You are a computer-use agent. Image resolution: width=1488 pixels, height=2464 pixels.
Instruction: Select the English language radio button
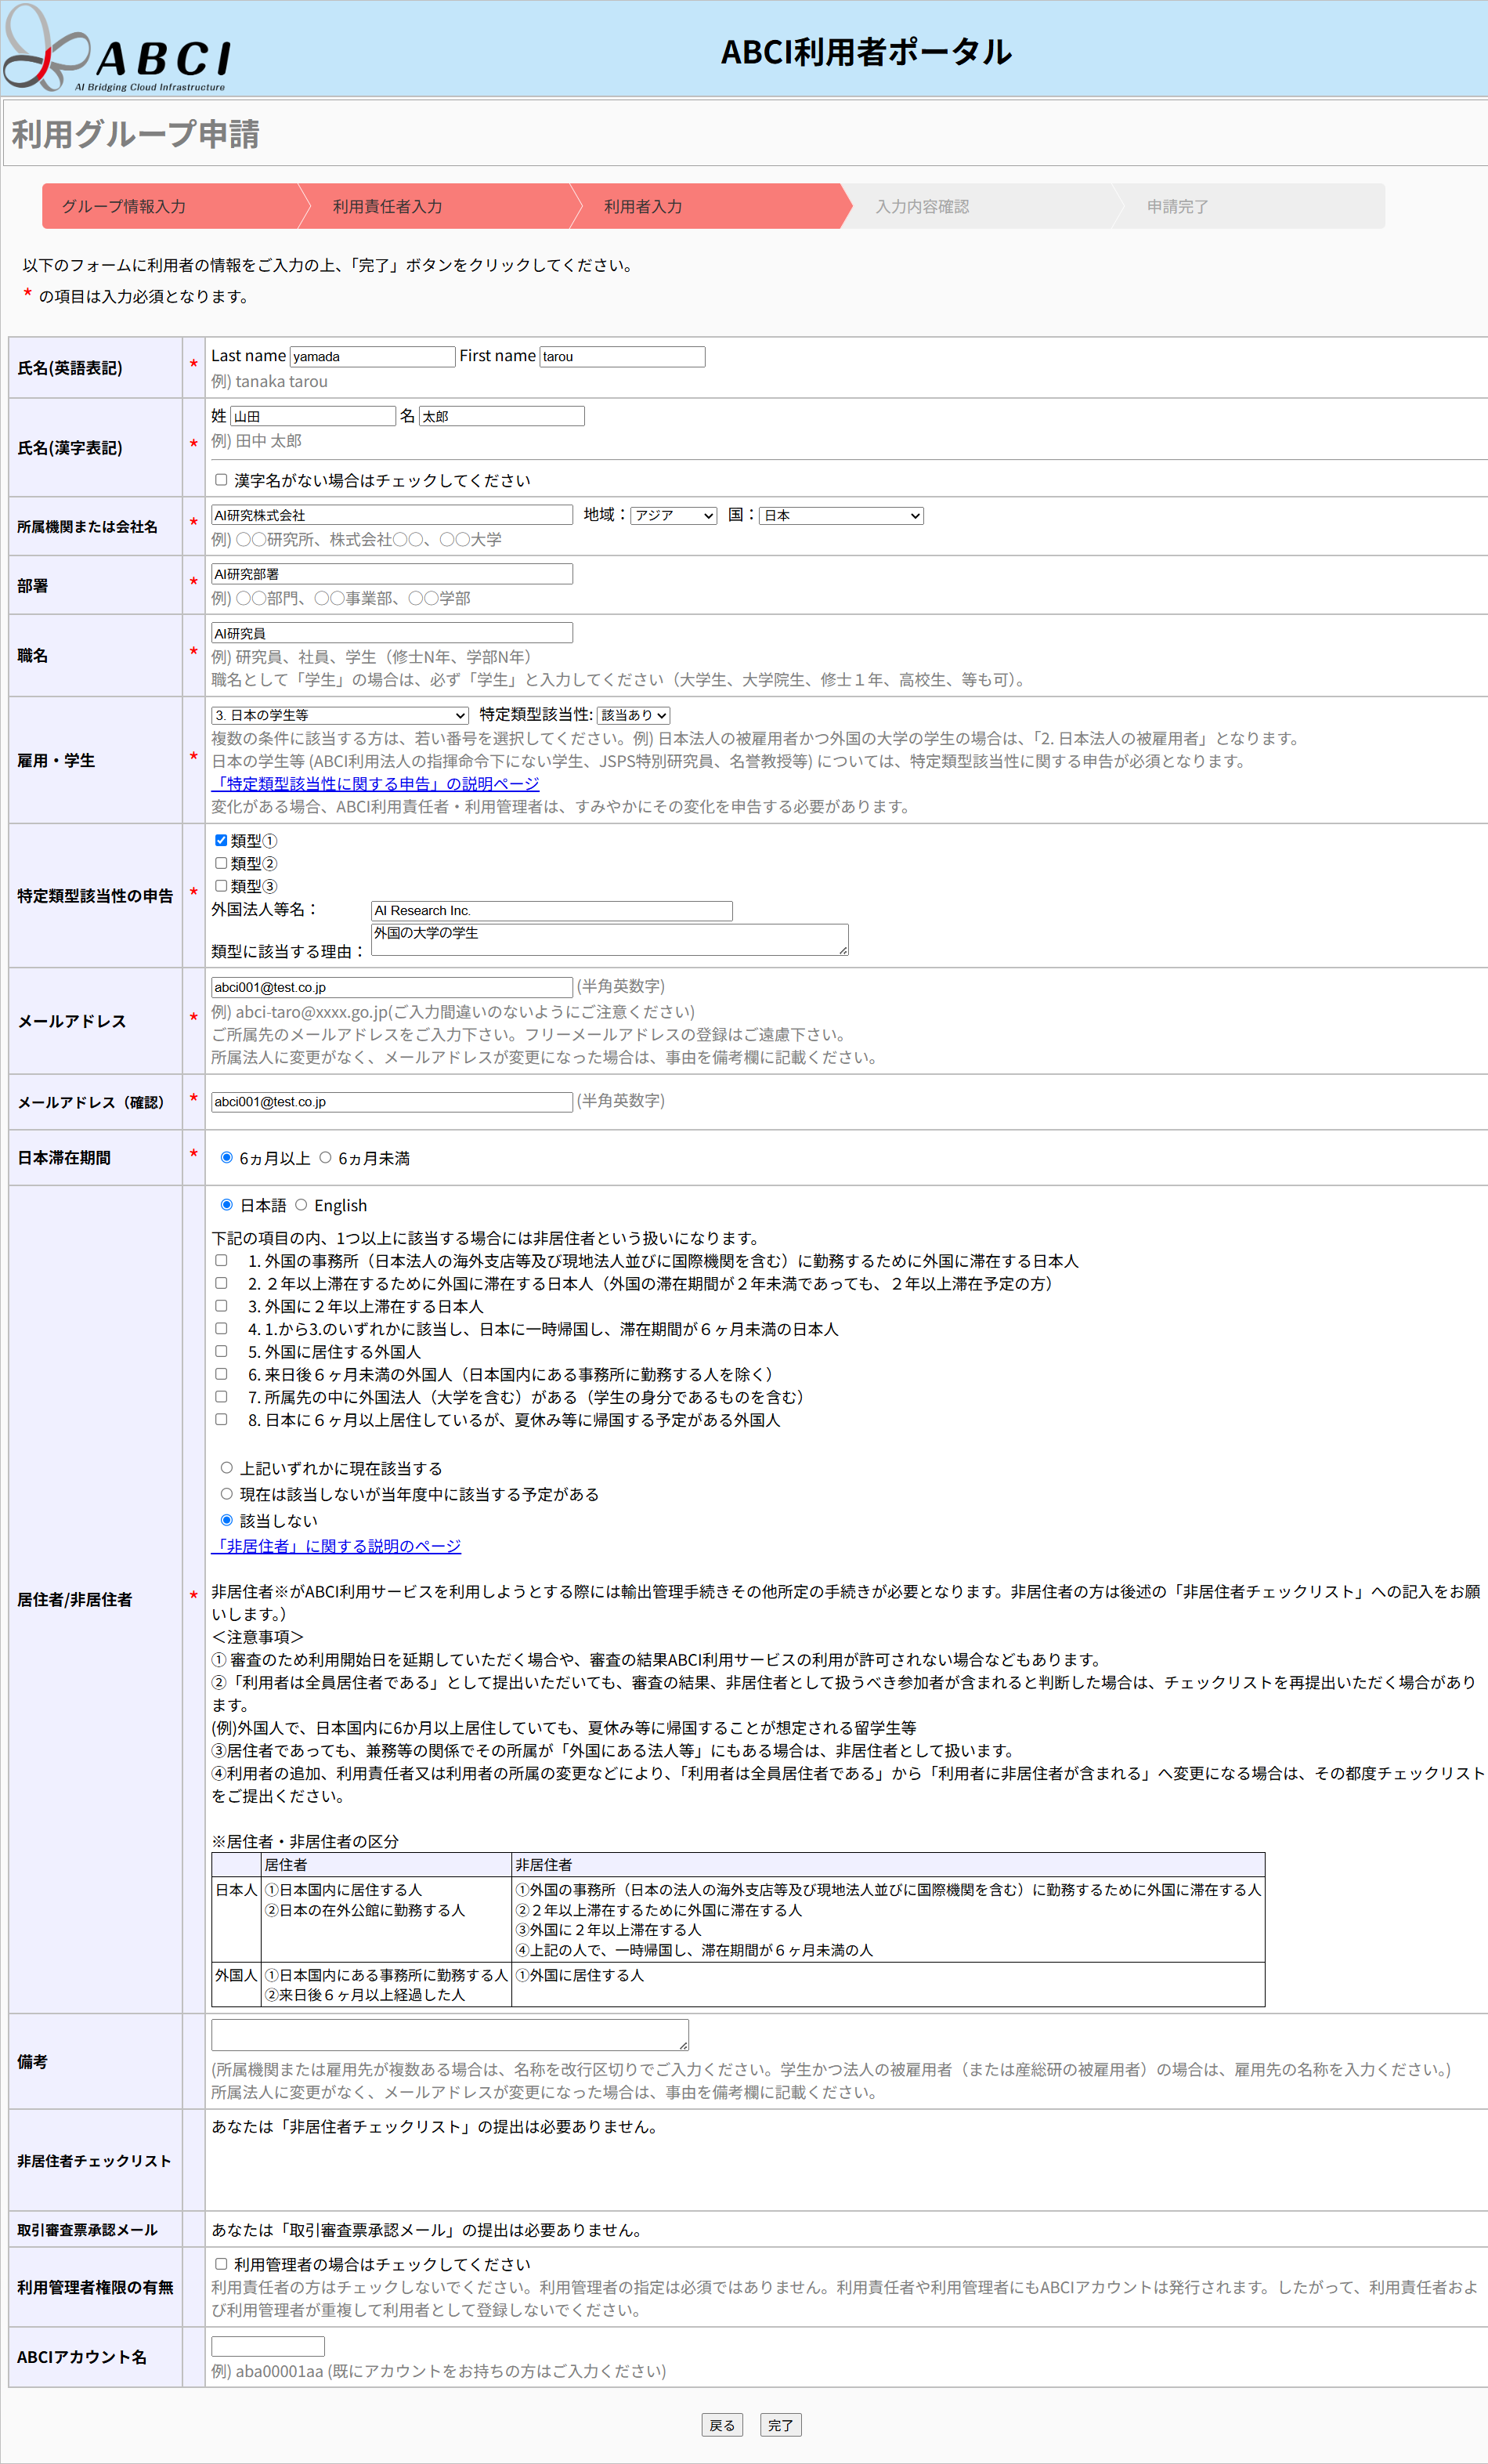301,1205
